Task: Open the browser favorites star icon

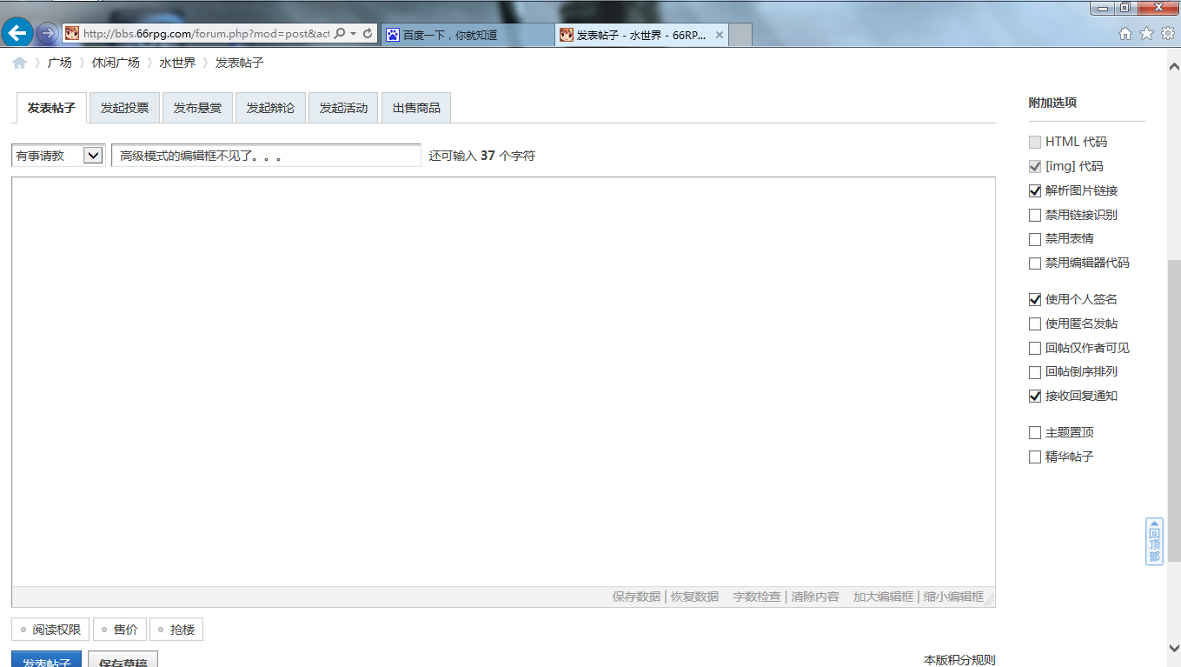Action: 1146,33
